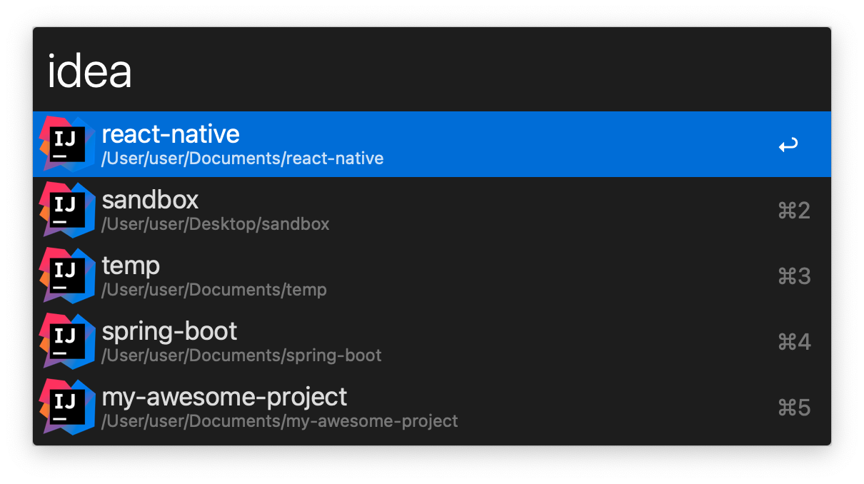Click the IntelliJ icon beside spring-boot
This screenshot has height=484, width=864.
click(x=67, y=341)
